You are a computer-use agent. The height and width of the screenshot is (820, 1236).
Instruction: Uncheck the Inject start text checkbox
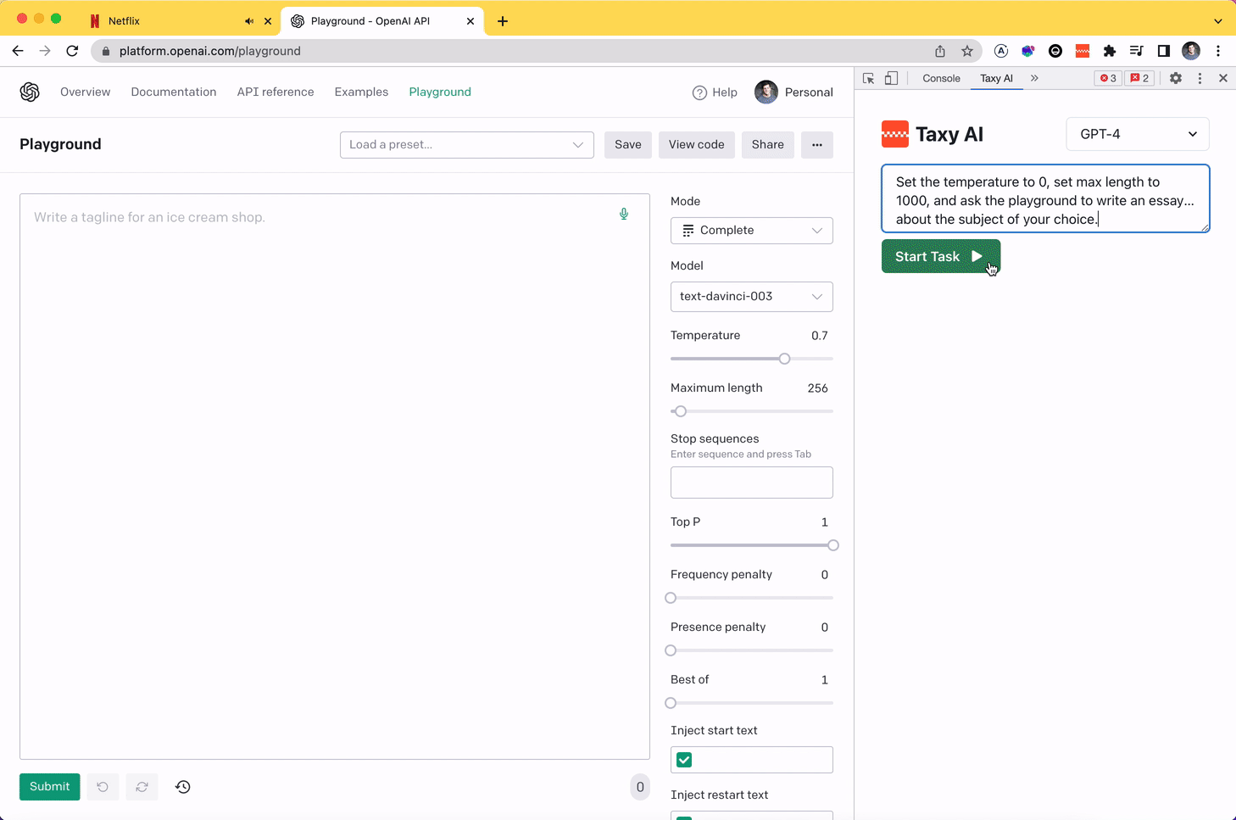(x=684, y=760)
